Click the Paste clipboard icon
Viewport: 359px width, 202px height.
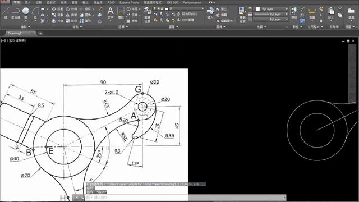[x=331, y=11]
